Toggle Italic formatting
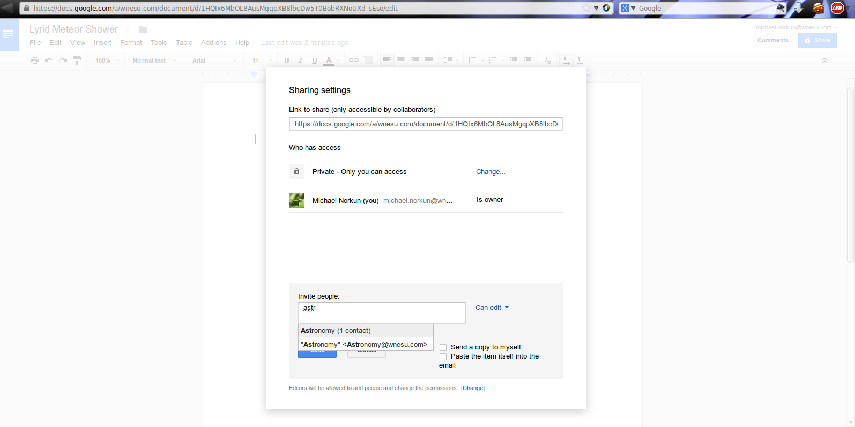This screenshot has width=855, height=427. pyautogui.click(x=301, y=60)
